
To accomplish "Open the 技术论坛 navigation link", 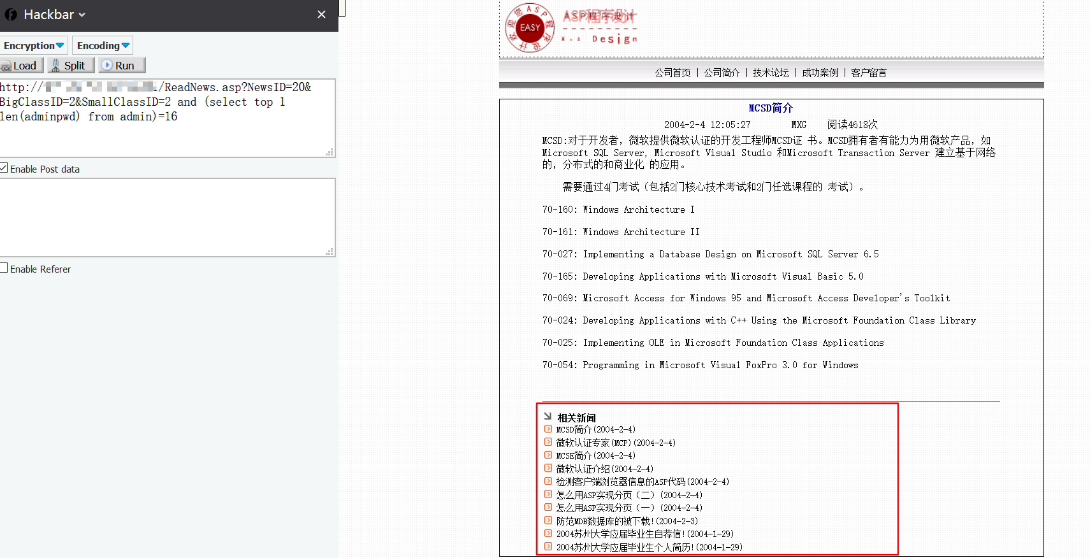I will 771,73.
